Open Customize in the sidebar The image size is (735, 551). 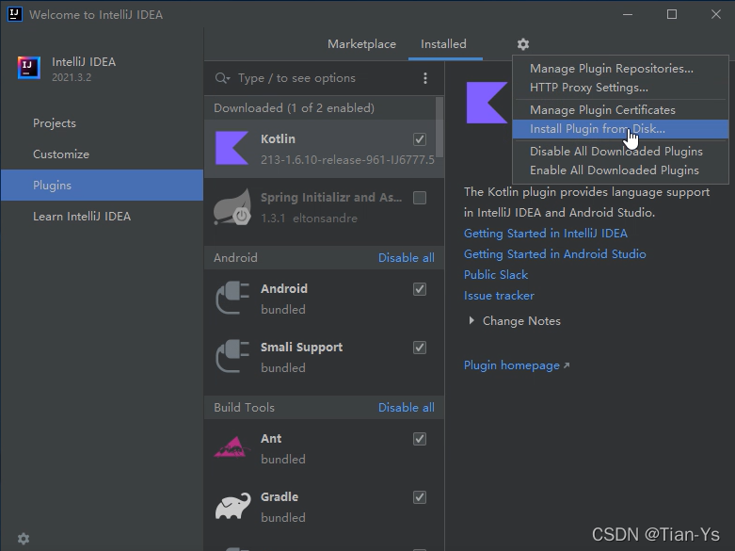tap(103, 154)
